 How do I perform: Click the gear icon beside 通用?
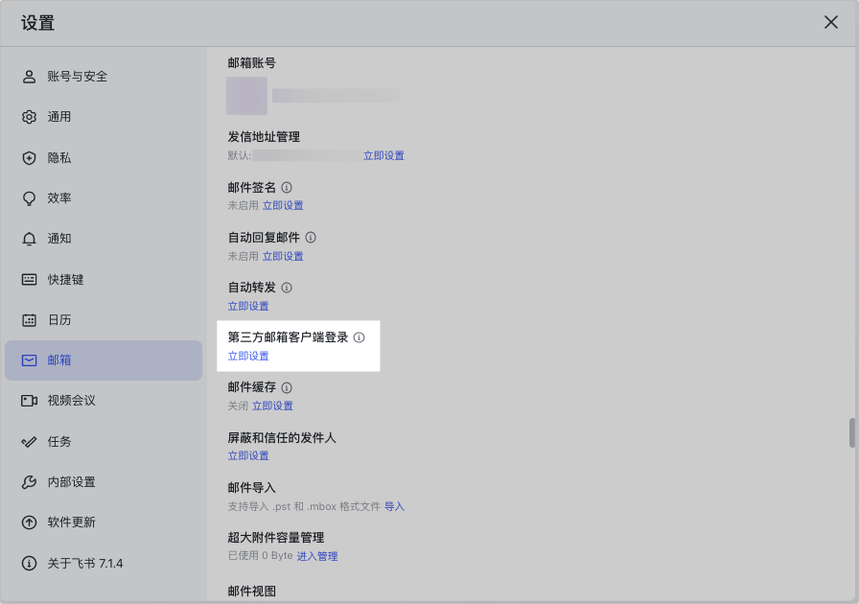29,117
